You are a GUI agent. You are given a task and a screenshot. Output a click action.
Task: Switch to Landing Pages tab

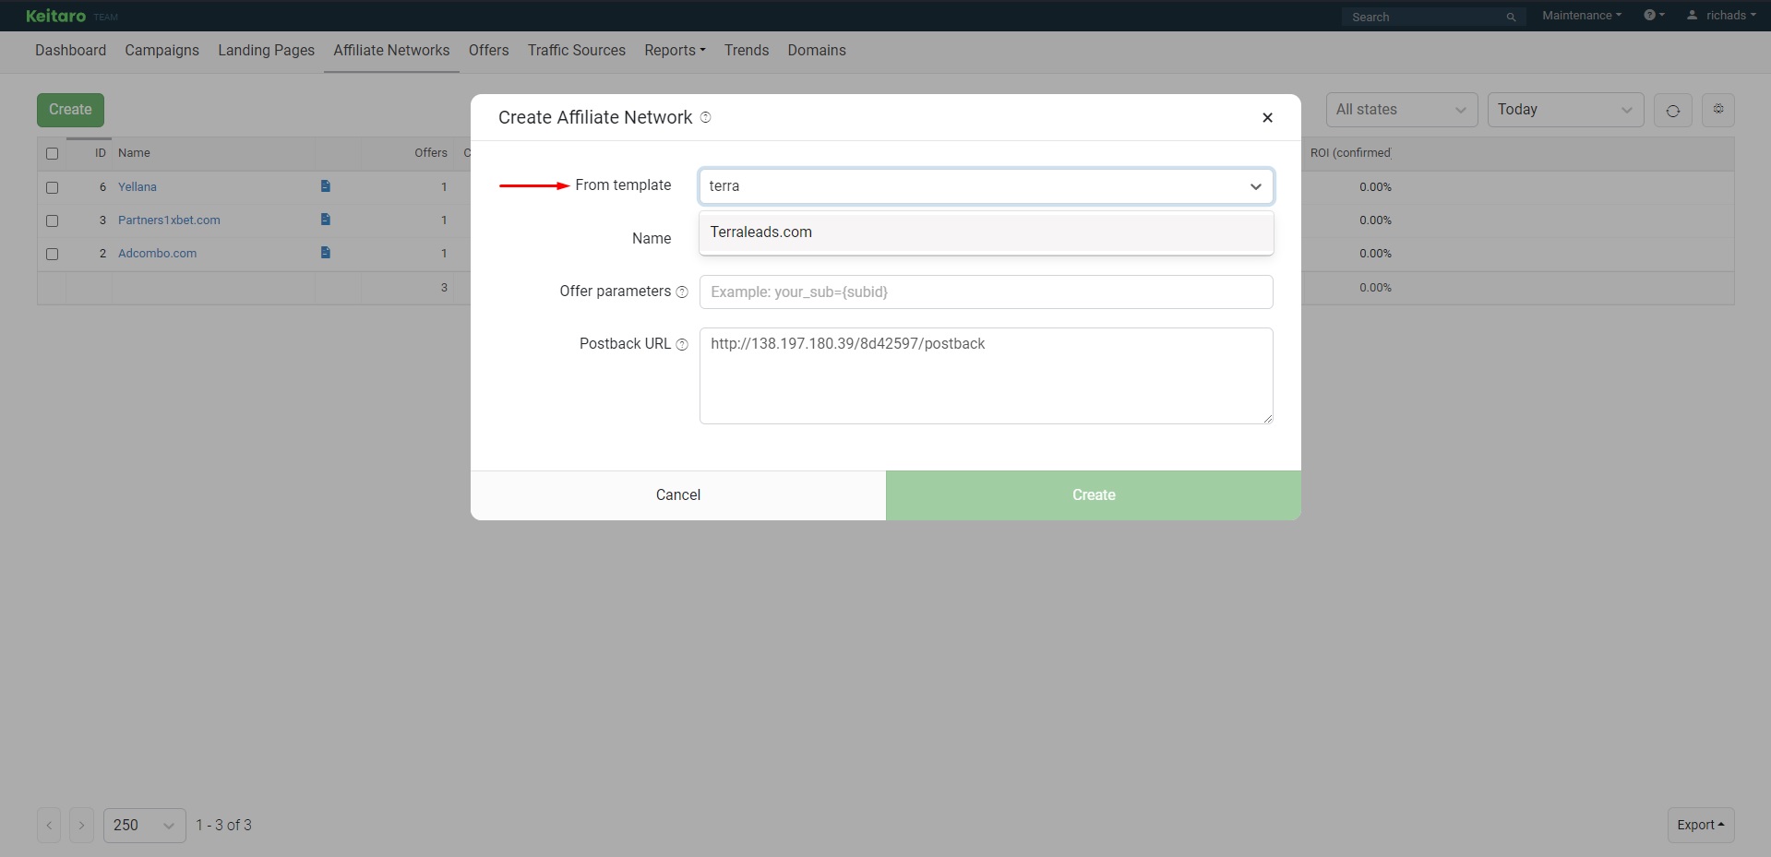pyautogui.click(x=266, y=51)
